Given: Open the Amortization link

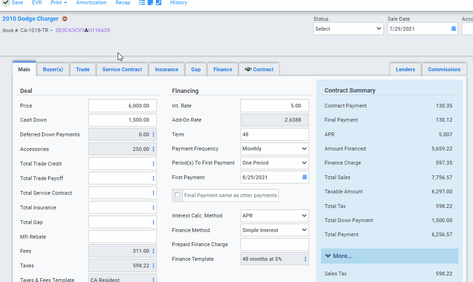Looking at the screenshot, I should (91, 2).
